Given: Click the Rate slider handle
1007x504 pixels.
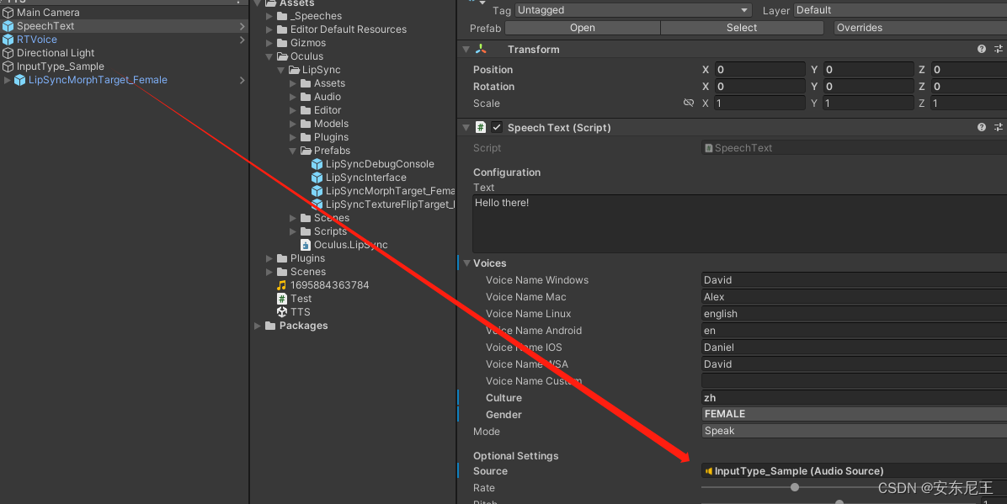Looking at the screenshot, I should pyautogui.click(x=795, y=487).
